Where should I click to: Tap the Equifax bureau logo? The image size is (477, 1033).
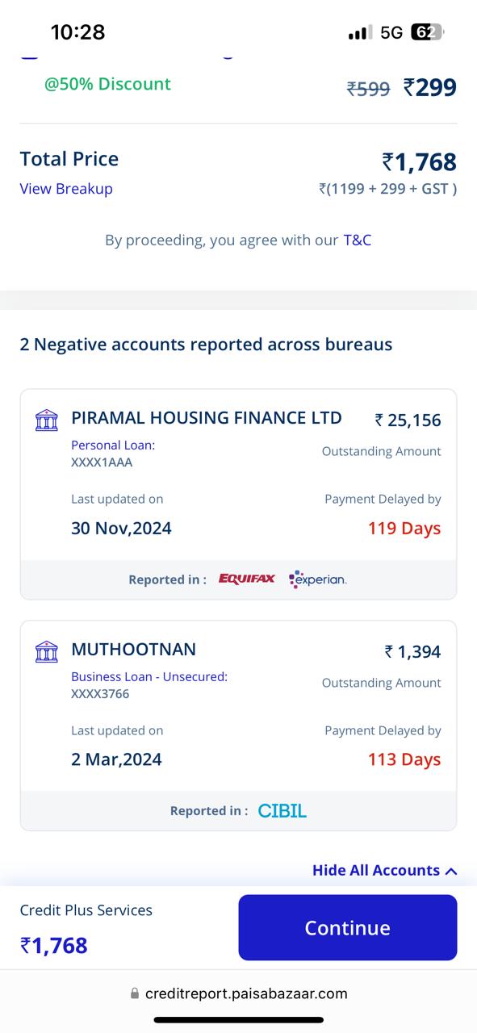[247, 579]
